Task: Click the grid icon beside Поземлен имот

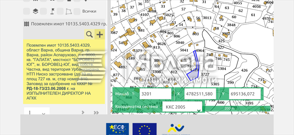Action: coord(26,24)
